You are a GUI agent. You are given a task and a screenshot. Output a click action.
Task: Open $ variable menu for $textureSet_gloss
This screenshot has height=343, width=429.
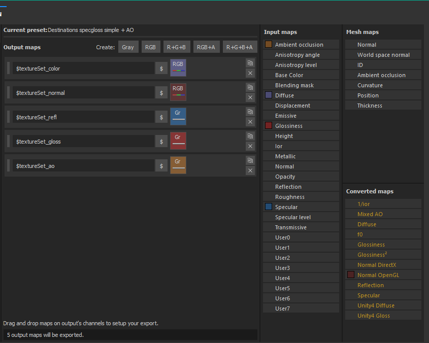tap(161, 141)
